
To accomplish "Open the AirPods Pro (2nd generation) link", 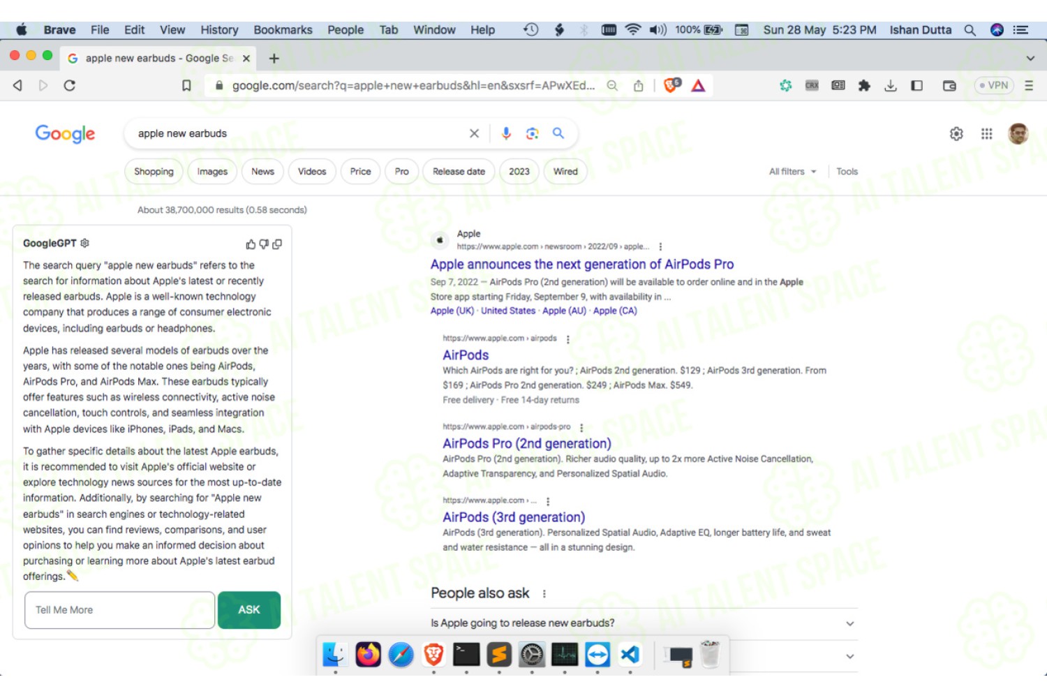I will tap(527, 444).
